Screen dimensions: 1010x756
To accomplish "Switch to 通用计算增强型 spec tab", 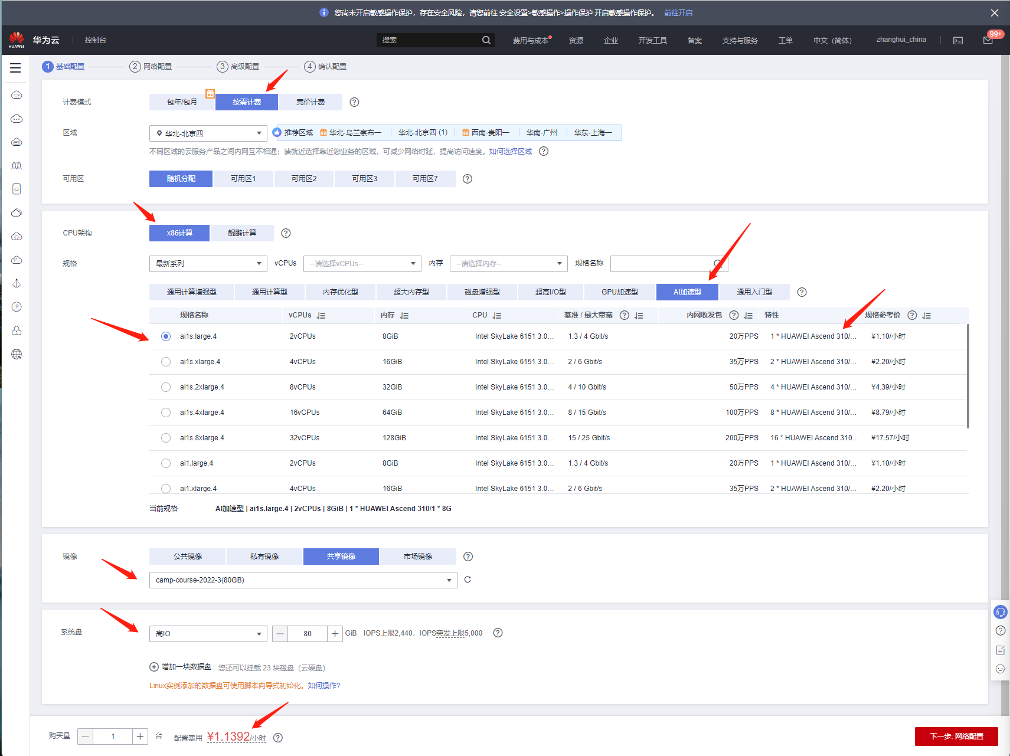I will pyautogui.click(x=192, y=292).
